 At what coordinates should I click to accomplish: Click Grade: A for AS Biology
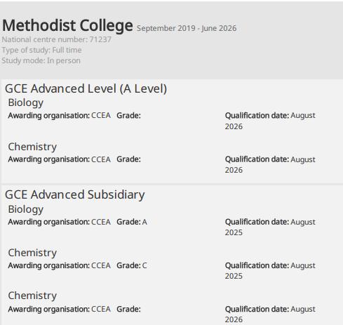(132, 222)
